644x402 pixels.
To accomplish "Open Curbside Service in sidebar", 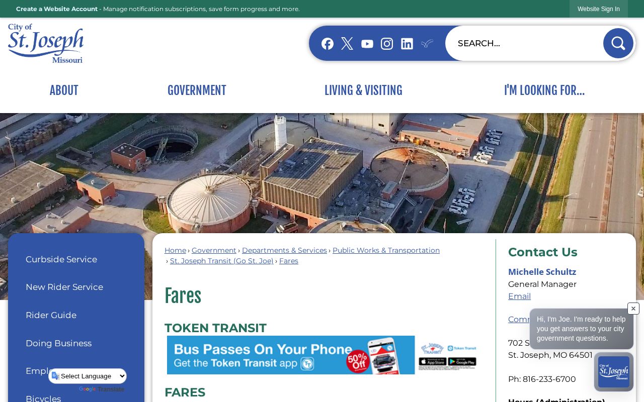I will (61, 259).
